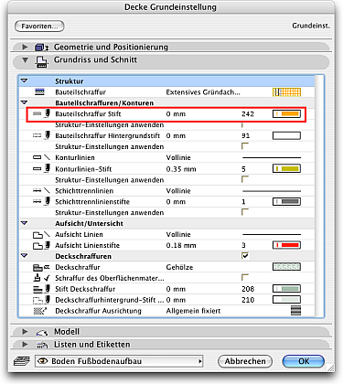Open the Deckschraffur Gehölze pattern preview

[286, 267]
